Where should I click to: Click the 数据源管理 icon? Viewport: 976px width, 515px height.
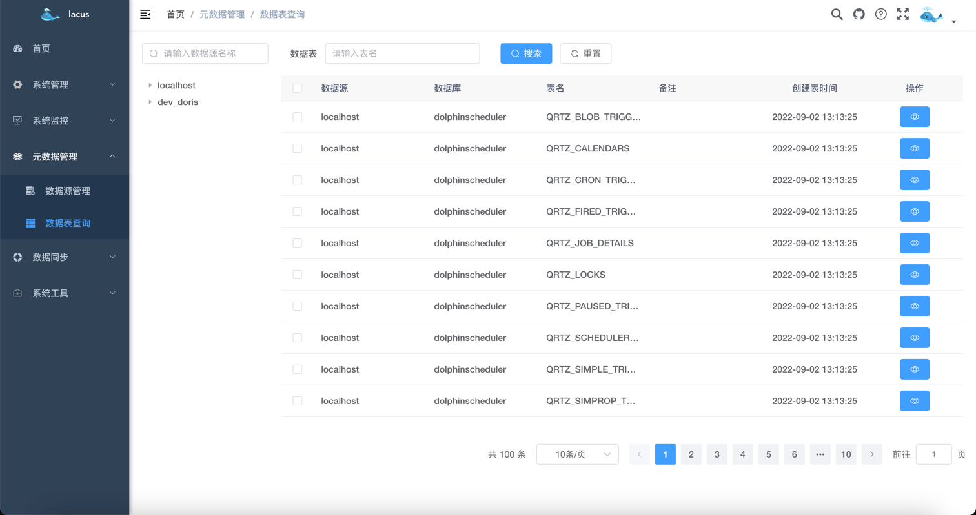click(30, 191)
